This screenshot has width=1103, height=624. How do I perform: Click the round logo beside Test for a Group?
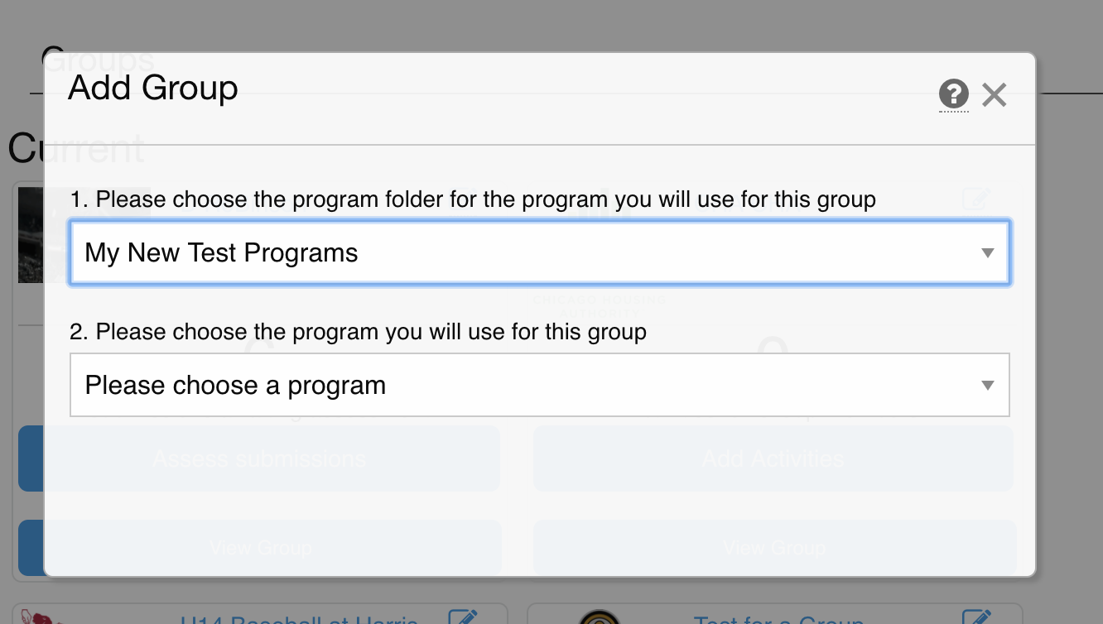[600, 617]
